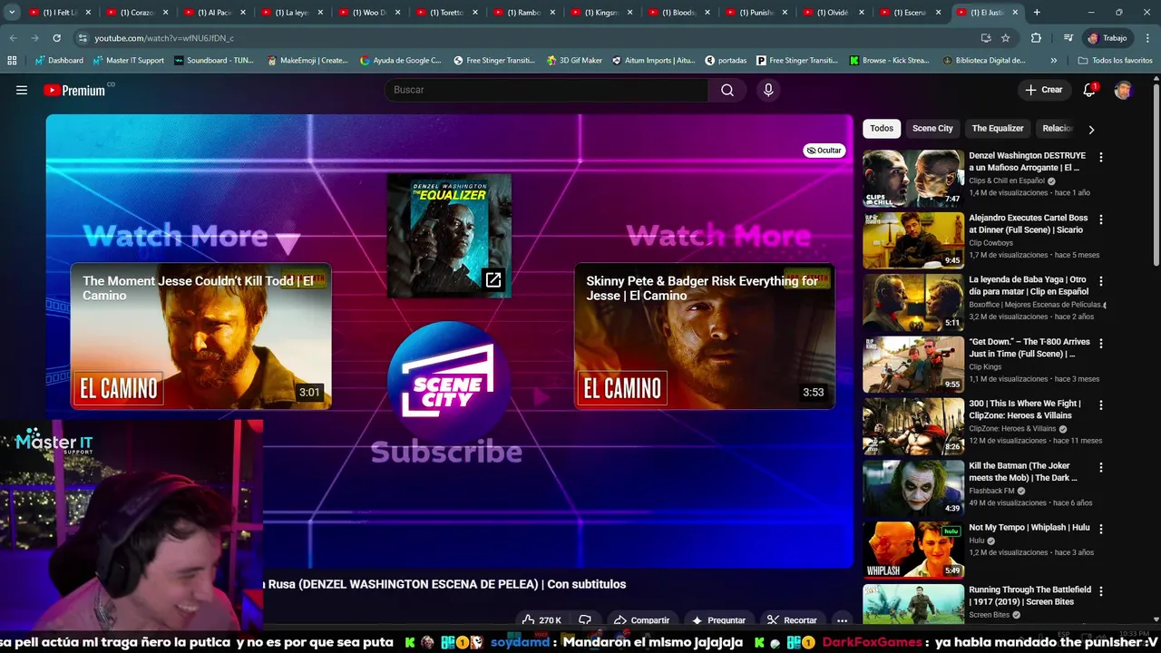Open the Flashback FM channel
1161x653 pixels.
click(991, 491)
